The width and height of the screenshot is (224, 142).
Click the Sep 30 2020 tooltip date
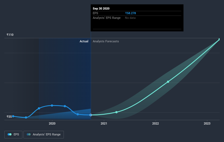point(101,8)
